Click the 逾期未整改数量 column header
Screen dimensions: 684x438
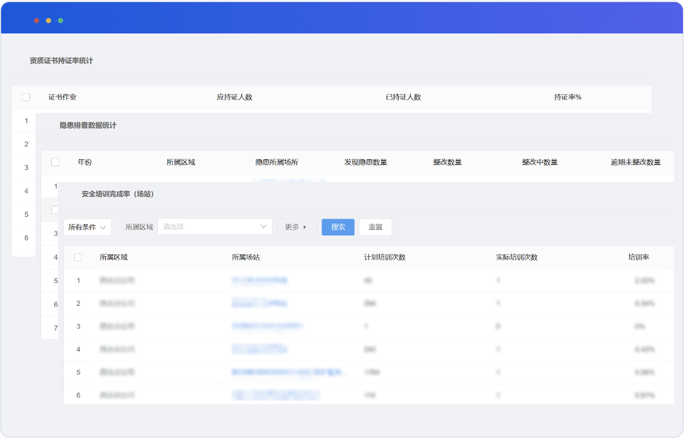(635, 163)
